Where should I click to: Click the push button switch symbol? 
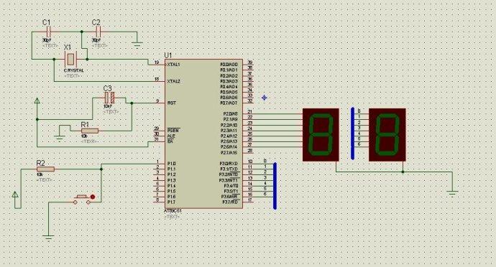pos(82,200)
